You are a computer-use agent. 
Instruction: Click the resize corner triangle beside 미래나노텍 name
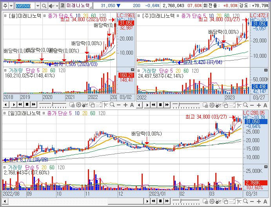coord(91,7)
